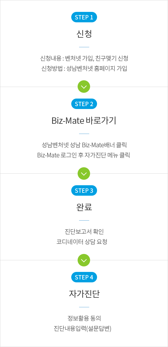Click green chevron below Biz-Mate 바로가기 section
The image size is (168, 347).
tap(84, 173)
